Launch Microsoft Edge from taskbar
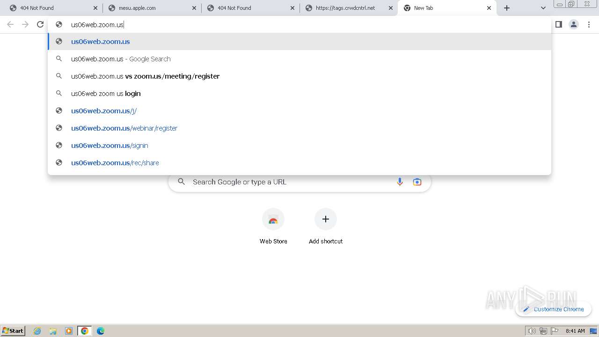This screenshot has height=337, width=599. click(x=101, y=331)
